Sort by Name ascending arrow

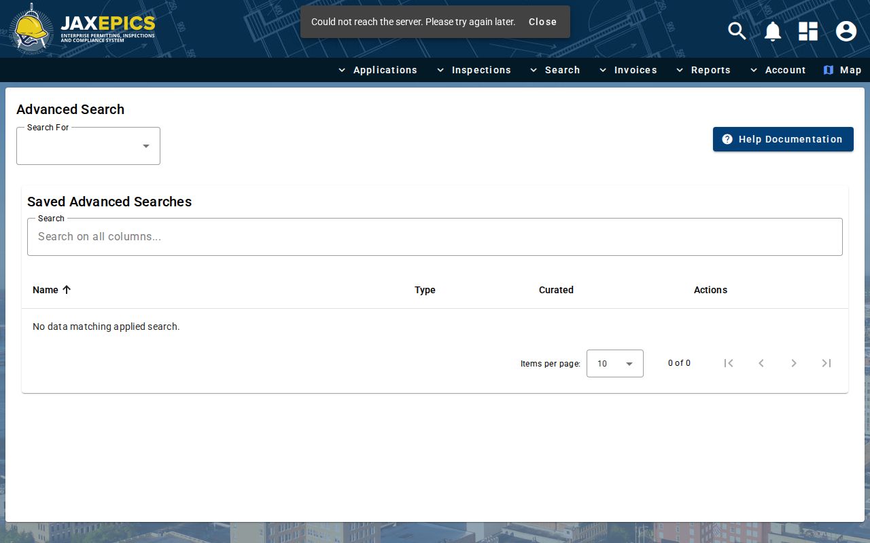click(x=67, y=290)
